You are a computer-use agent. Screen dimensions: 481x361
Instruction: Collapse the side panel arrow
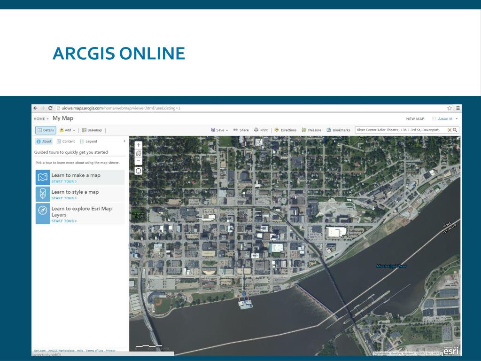[x=124, y=141]
